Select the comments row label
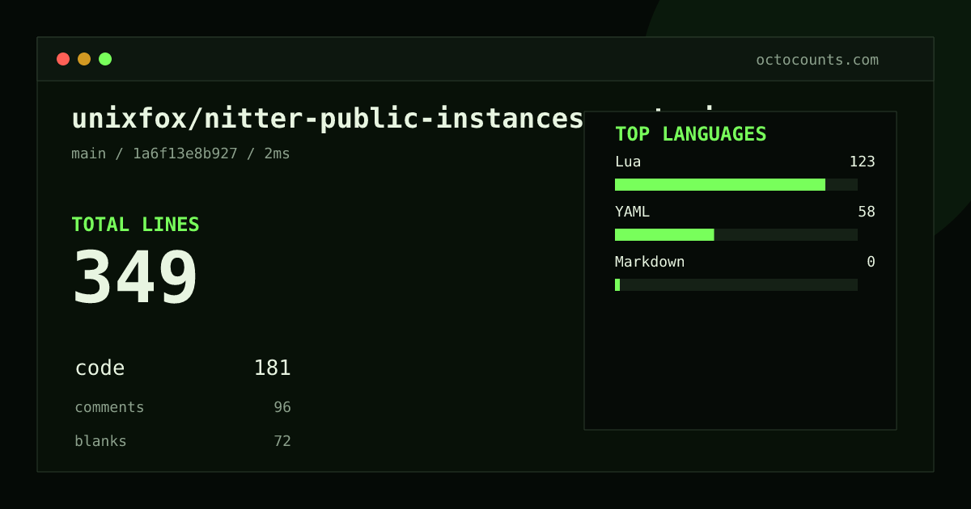Image resolution: width=971 pixels, height=509 pixels. click(109, 407)
